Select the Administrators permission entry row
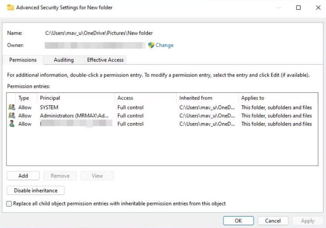 [x=74, y=116]
